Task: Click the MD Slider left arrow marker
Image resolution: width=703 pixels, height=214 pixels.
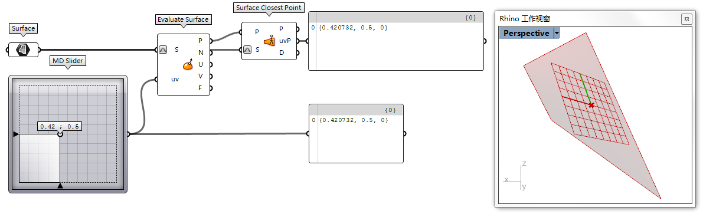Action: tap(16, 134)
